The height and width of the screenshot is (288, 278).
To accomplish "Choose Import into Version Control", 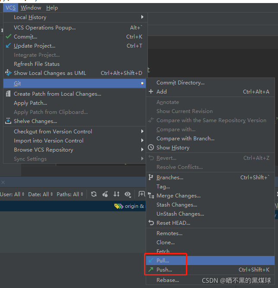I will pyautogui.click(x=75, y=140).
